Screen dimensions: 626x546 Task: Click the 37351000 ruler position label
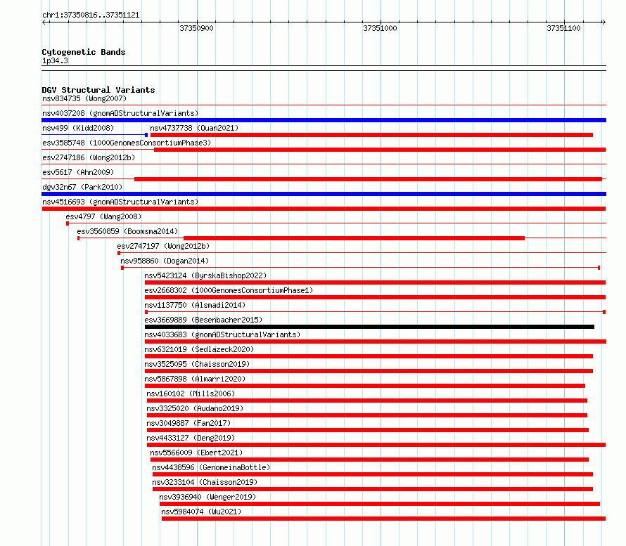(380, 28)
